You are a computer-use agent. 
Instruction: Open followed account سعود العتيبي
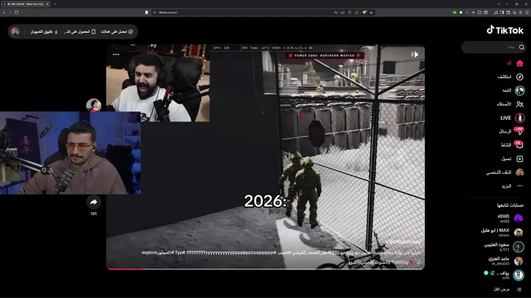pyautogui.click(x=504, y=247)
